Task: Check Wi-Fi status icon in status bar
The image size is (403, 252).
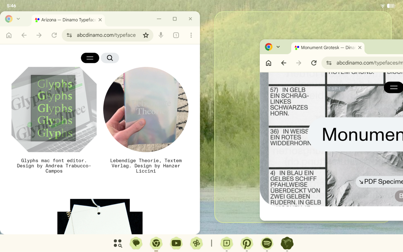Action: (383, 6)
